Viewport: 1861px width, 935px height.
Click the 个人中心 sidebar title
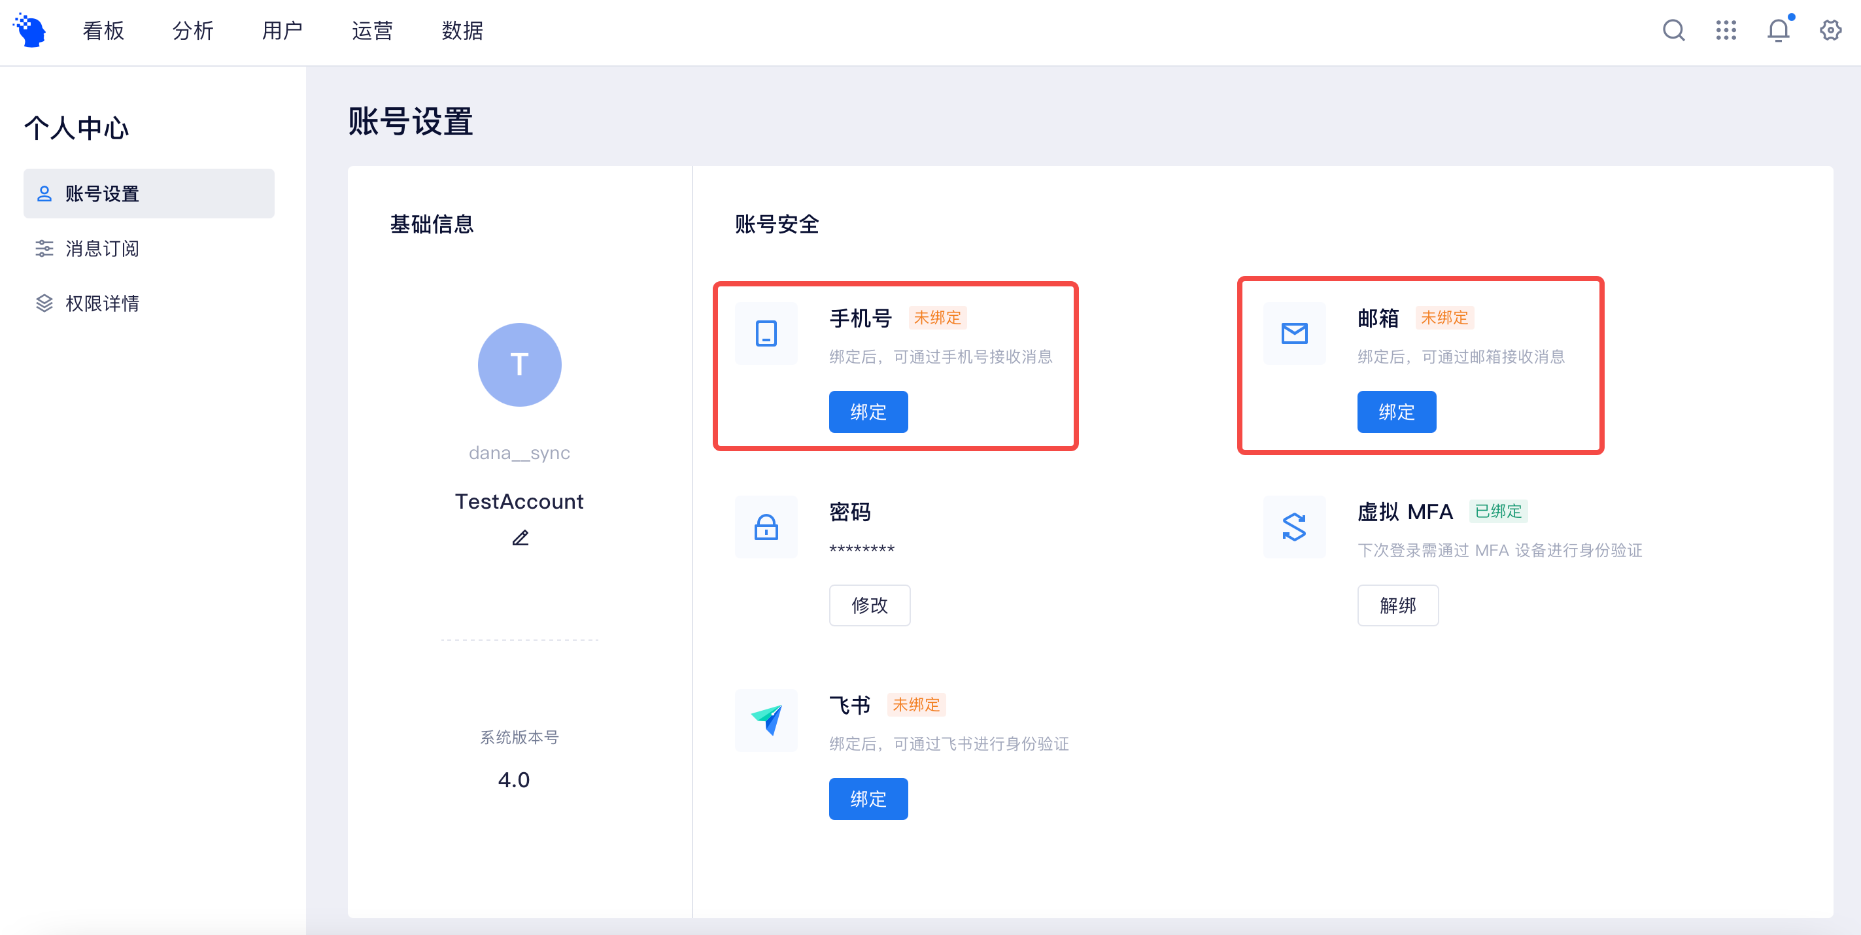pyautogui.click(x=77, y=129)
